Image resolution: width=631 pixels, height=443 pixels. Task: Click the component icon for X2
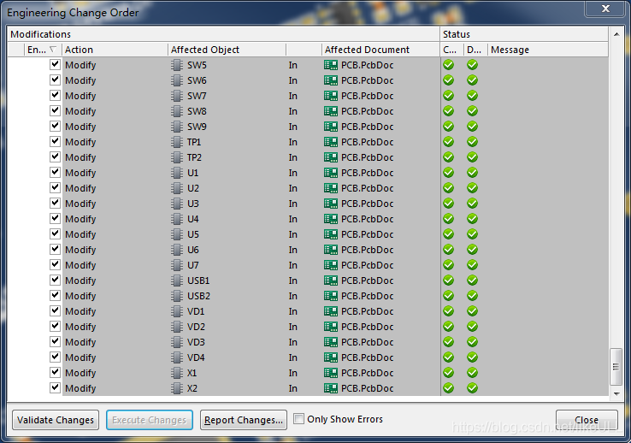coord(177,388)
